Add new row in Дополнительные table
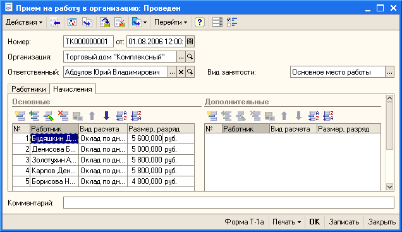The height and width of the screenshot is (232, 402). (212, 116)
